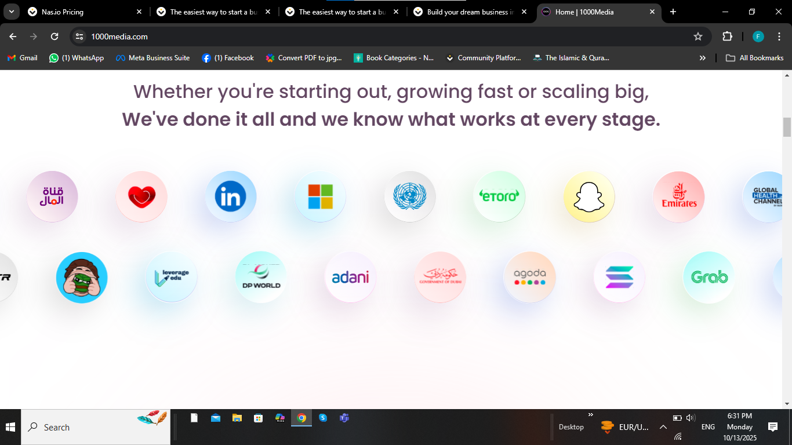Click the Agoda logo circle
This screenshot has width=792, height=445.
529,277
